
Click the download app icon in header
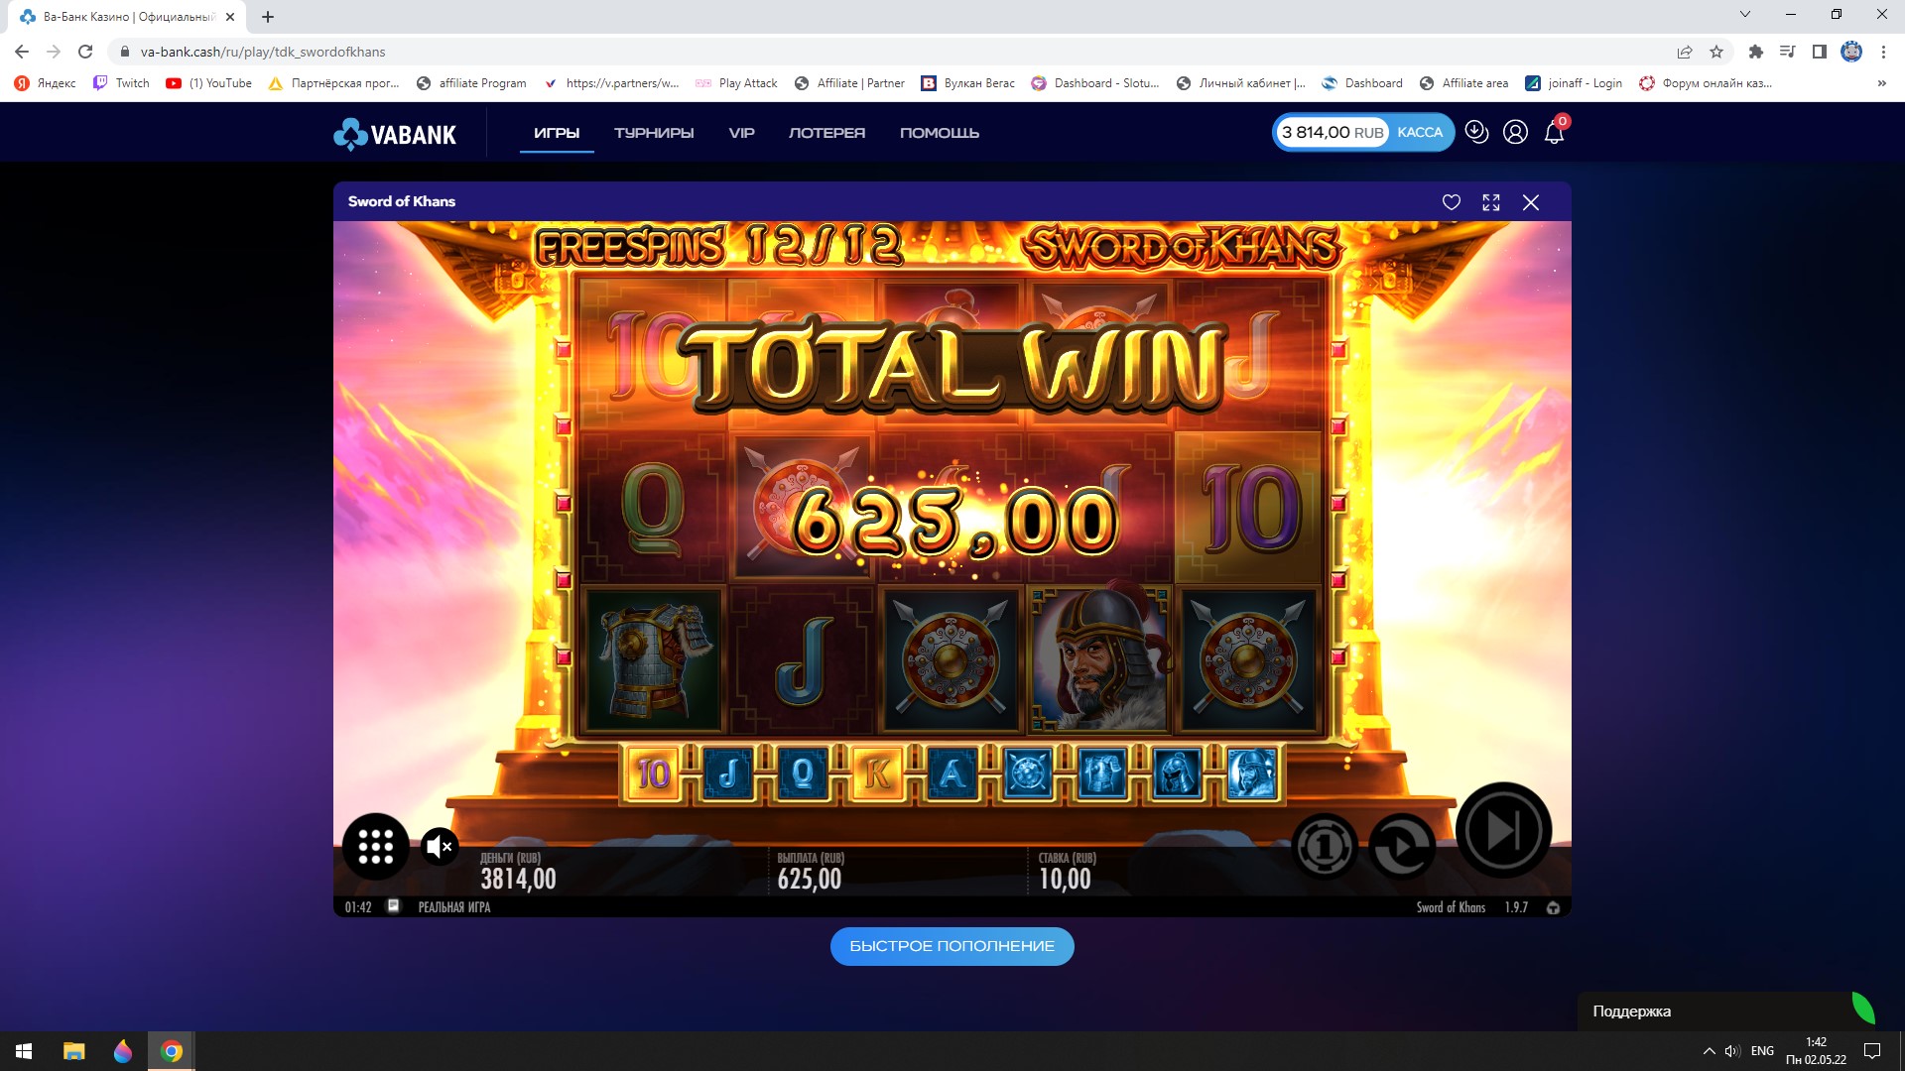1476,132
